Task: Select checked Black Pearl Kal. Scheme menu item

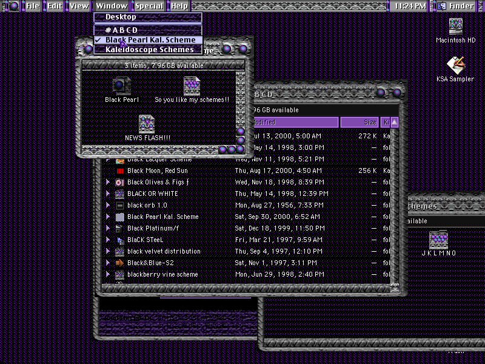Action: (x=148, y=40)
